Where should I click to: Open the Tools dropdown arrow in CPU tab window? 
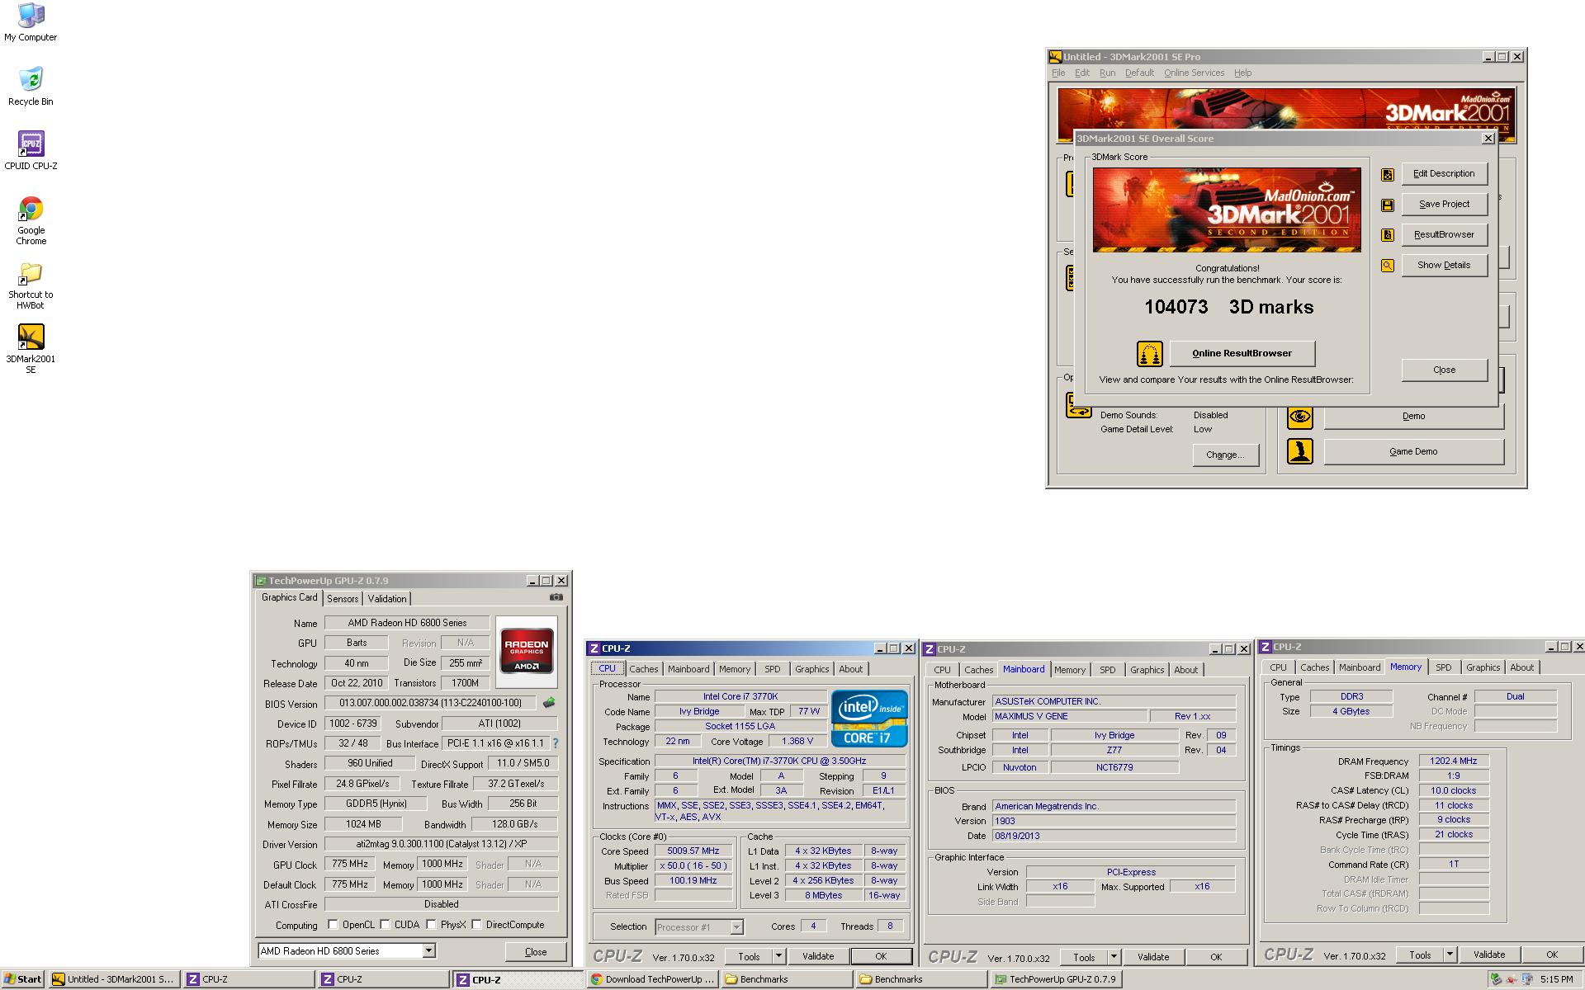778,956
